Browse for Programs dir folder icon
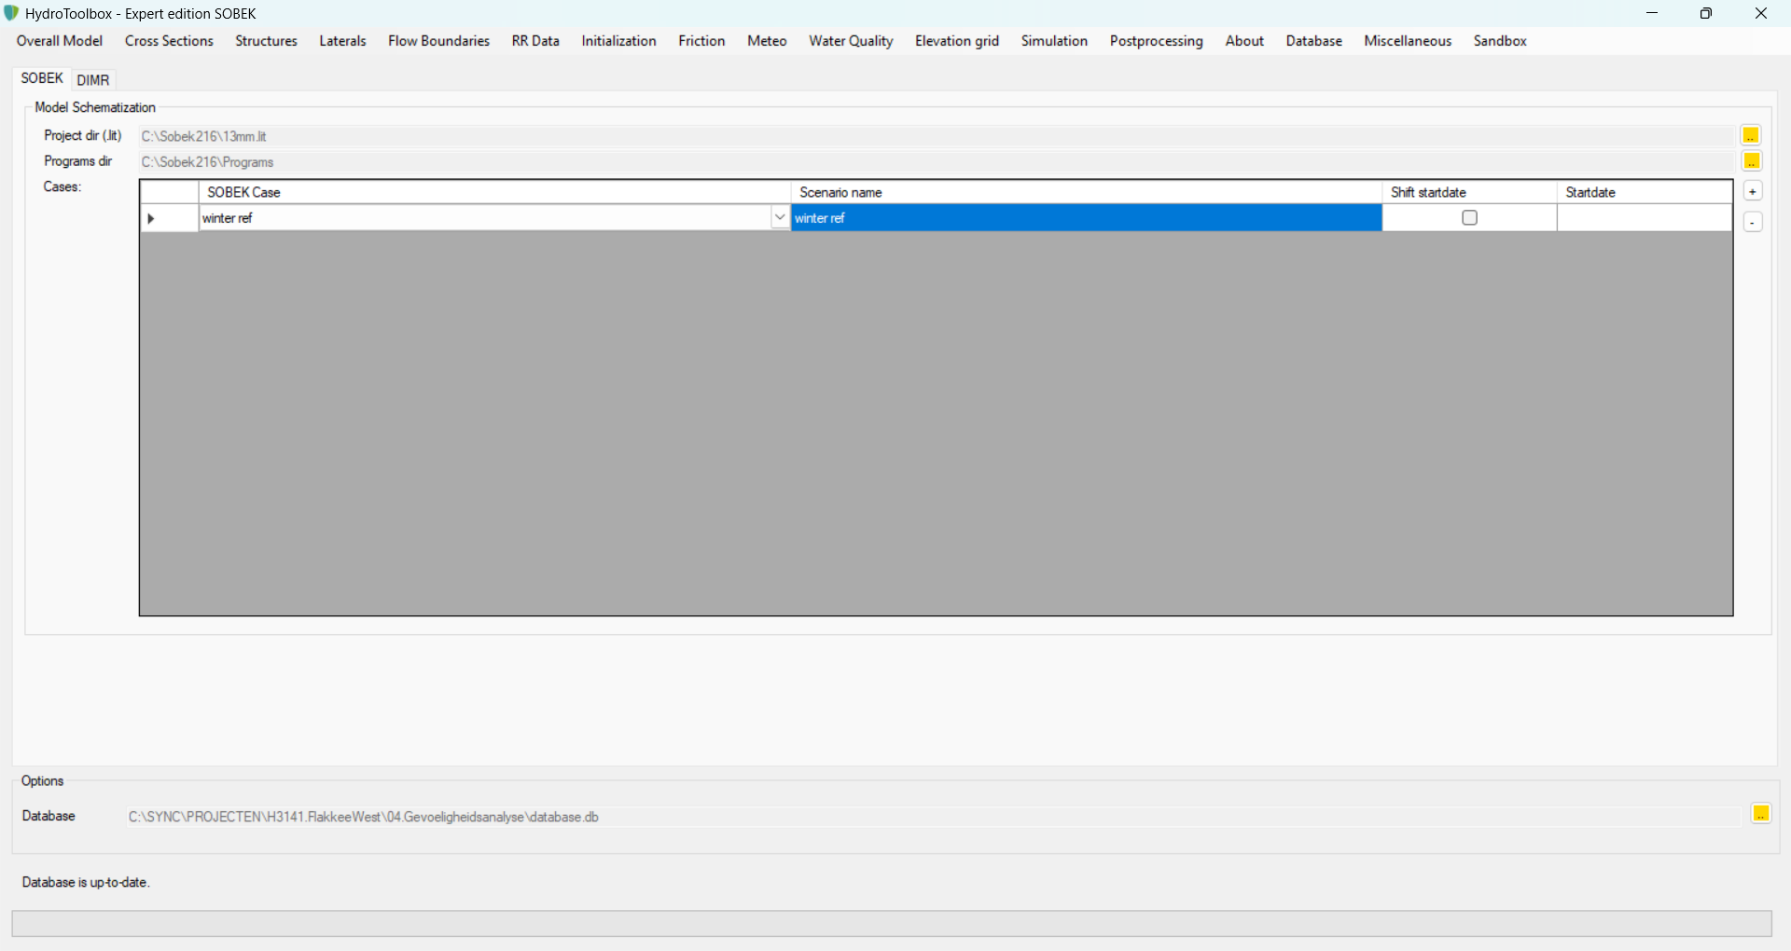 (1751, 162)
